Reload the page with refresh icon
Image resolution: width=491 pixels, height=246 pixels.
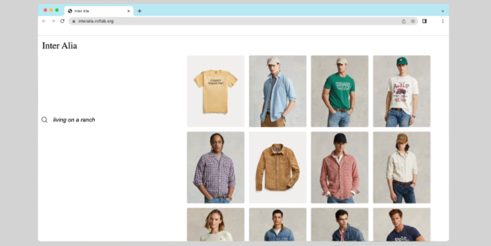pyautogui.click(x=62, y=21)
